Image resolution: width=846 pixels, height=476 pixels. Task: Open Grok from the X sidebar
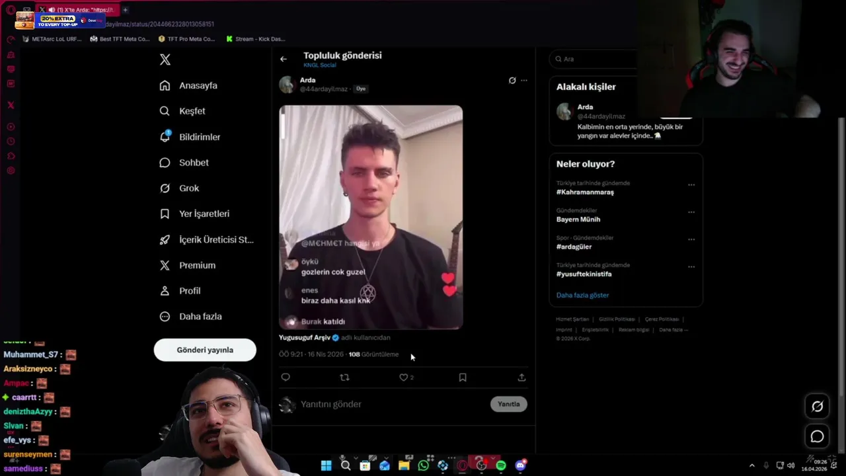coord(179,188)
